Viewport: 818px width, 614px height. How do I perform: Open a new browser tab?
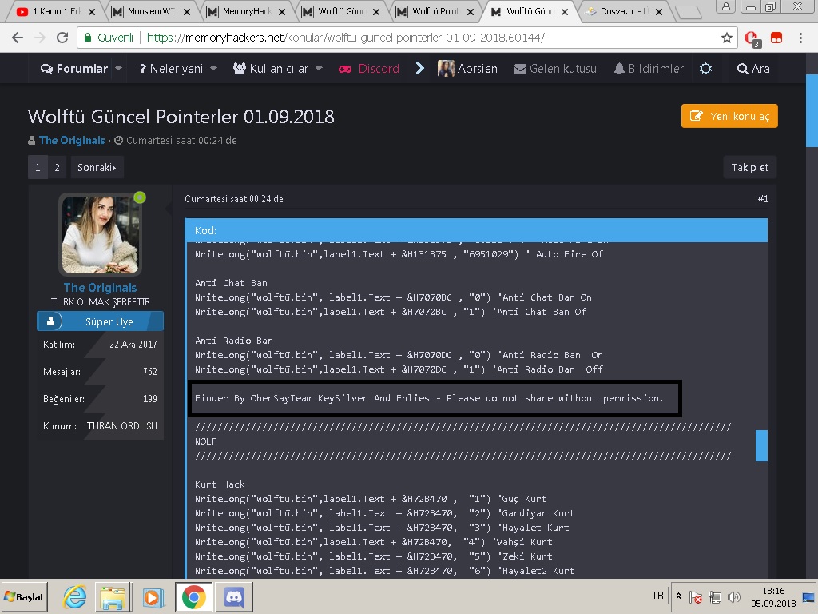(x=688, y=11)
